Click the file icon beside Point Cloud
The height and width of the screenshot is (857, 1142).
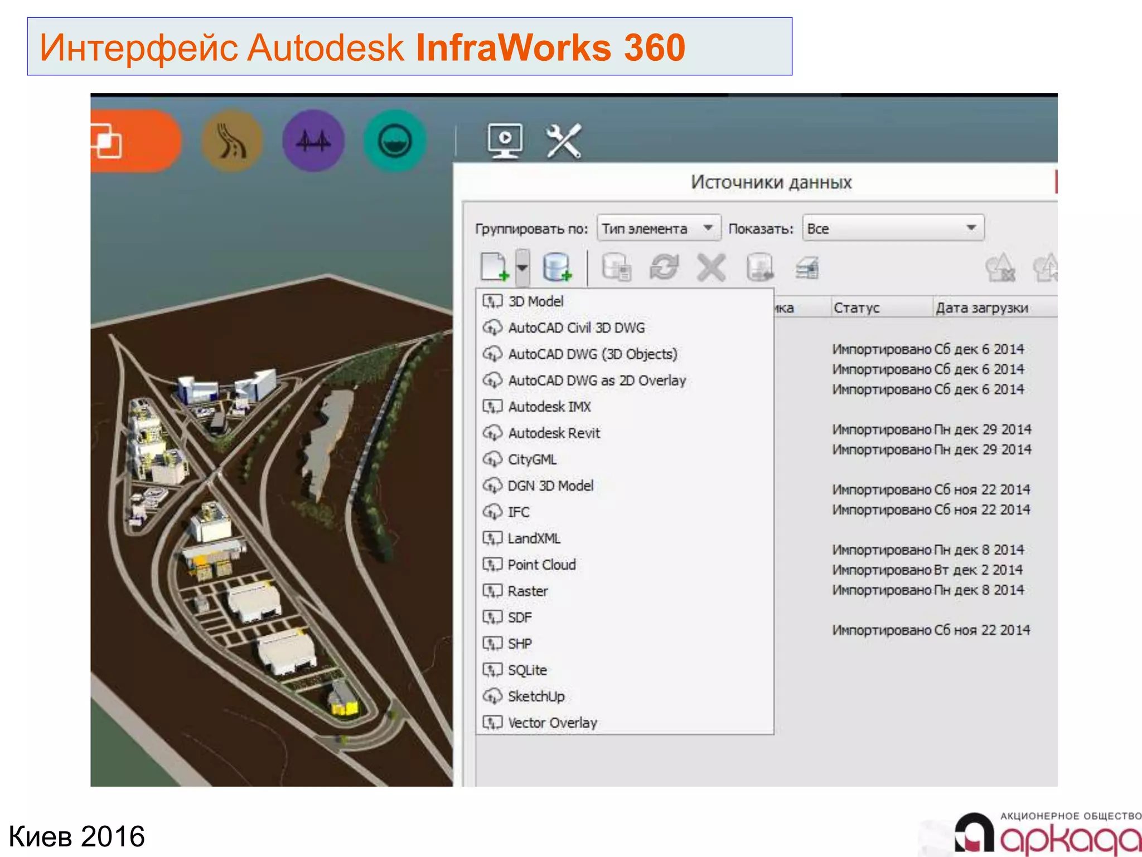tap(492, 565)
